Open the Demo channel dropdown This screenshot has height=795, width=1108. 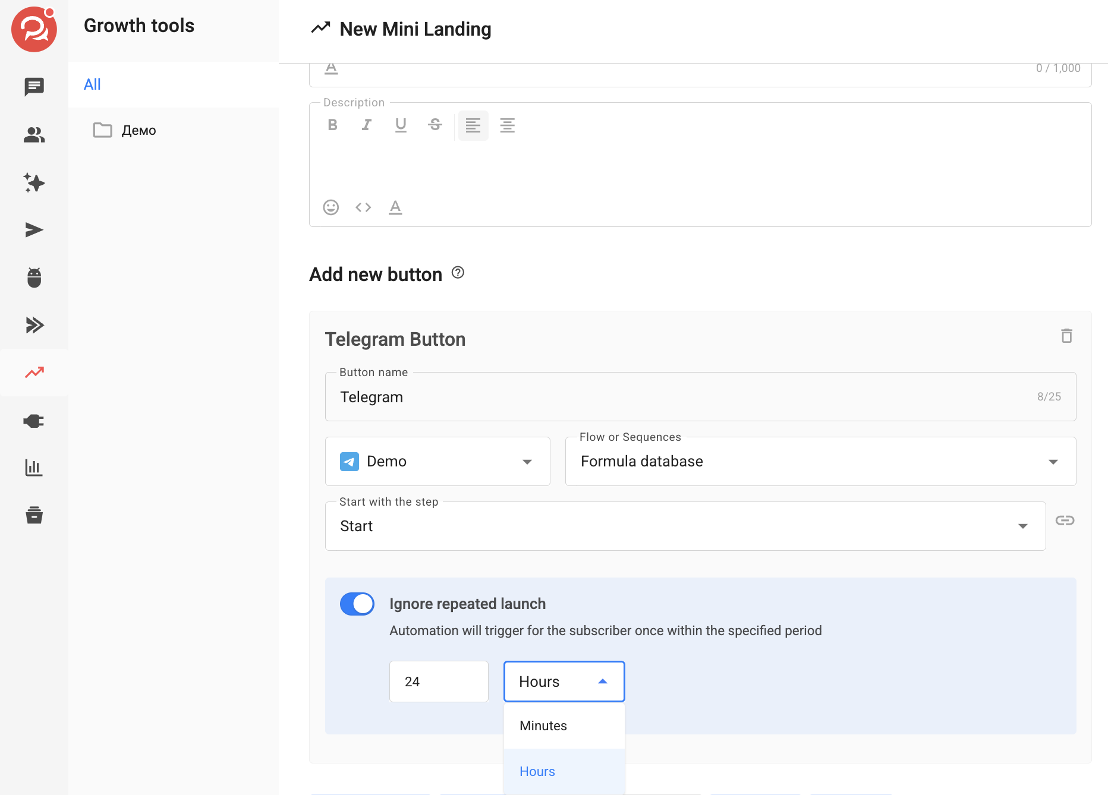click(x=437, y=462)
